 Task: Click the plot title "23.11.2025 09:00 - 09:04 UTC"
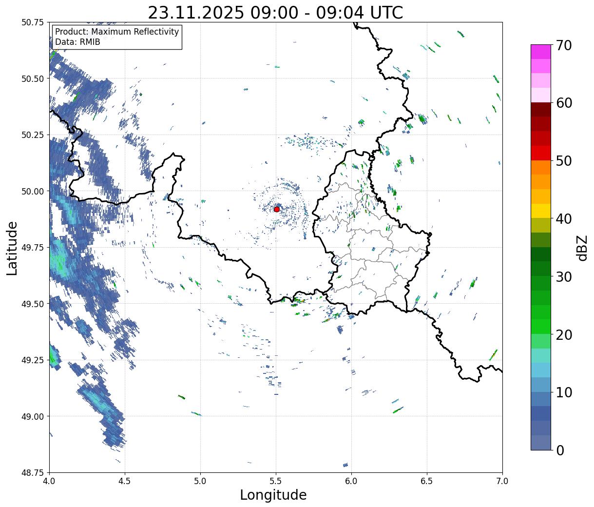tap(275, 13)
